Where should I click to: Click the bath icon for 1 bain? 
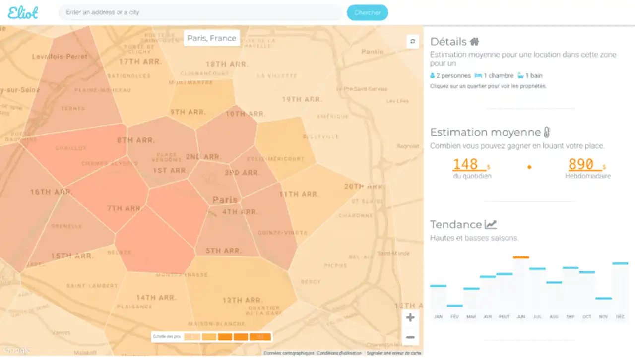[x=520, y=76]
